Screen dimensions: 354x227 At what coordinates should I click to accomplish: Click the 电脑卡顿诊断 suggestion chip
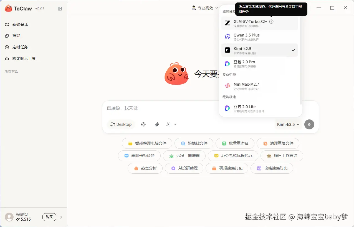click(139, 156)
